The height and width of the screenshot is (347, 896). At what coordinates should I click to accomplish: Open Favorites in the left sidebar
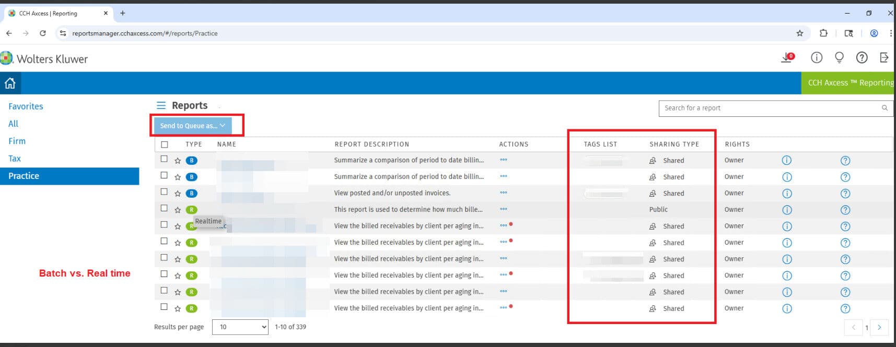[x=26, y=106]
